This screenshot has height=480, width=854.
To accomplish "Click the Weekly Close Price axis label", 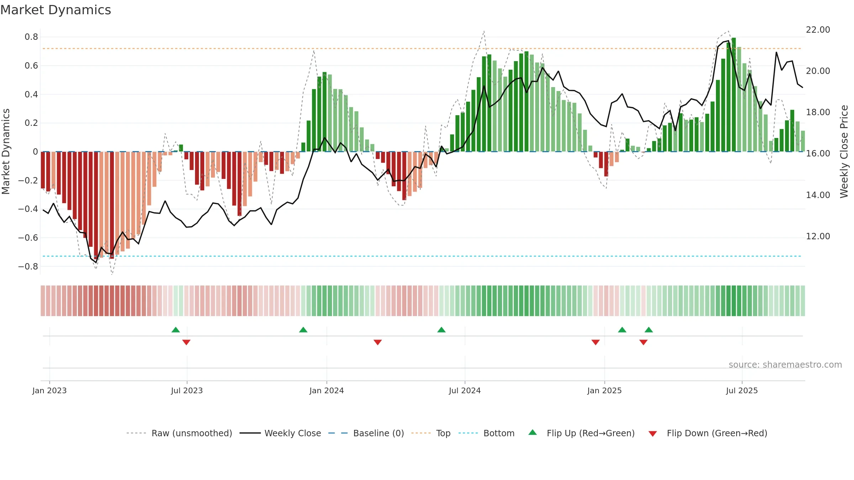I will point(844,151).
